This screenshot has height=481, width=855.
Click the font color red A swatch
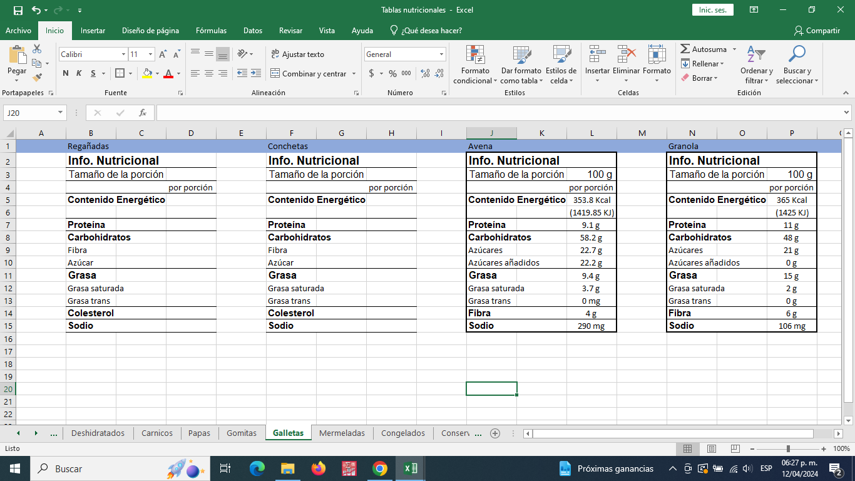168,73
